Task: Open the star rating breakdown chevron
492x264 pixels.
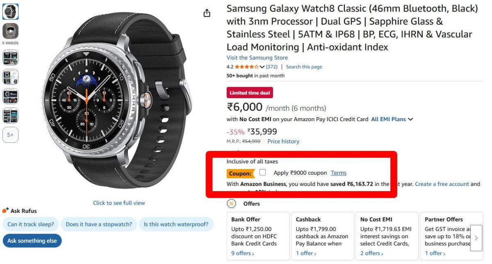Action: (262, 67)
